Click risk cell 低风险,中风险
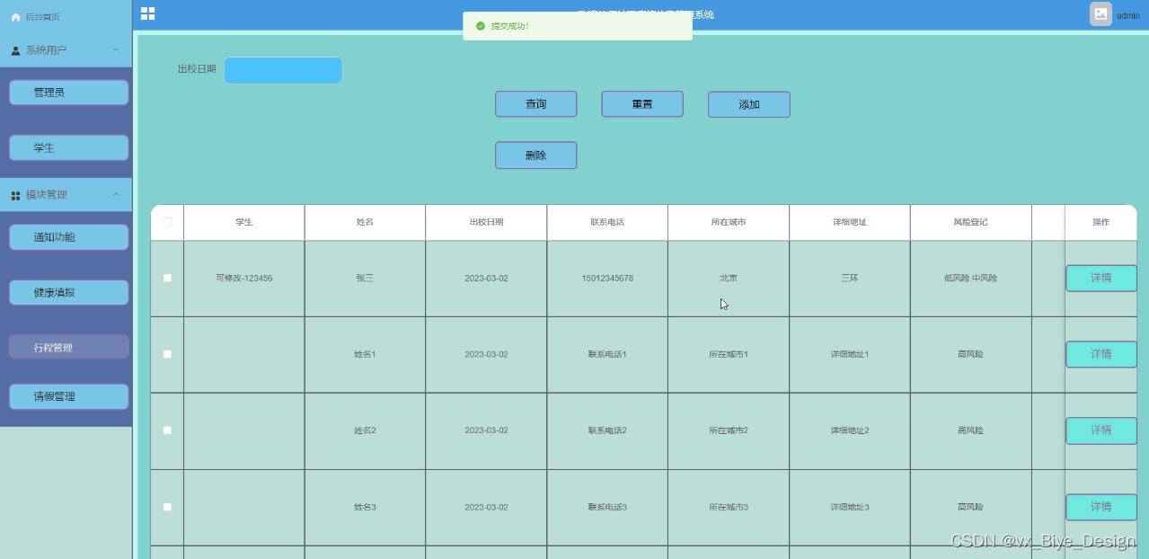 (970, 279)
